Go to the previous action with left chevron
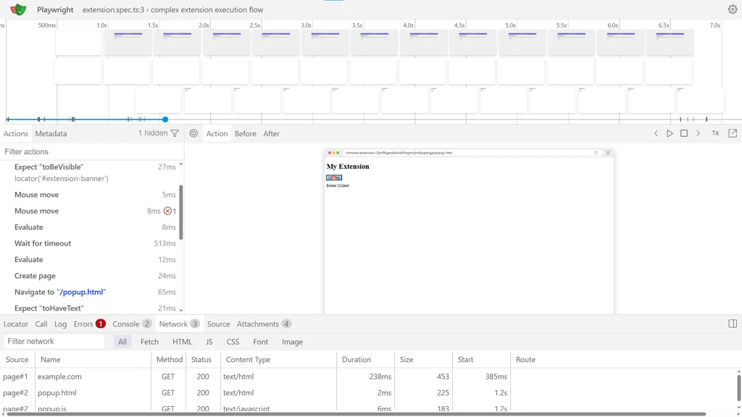Image resolution: width=742 pixels, height=417 pixels. [x=656, y=133]
